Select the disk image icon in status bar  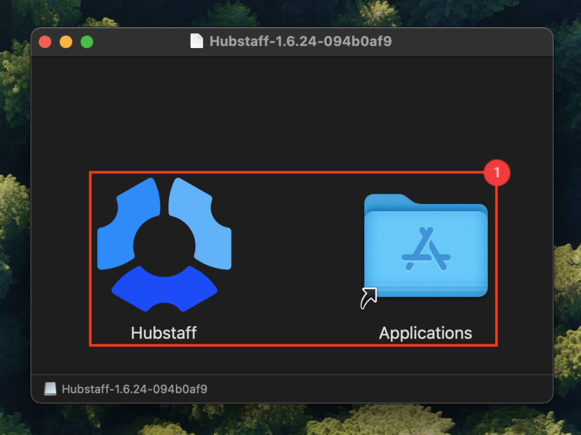51,389
